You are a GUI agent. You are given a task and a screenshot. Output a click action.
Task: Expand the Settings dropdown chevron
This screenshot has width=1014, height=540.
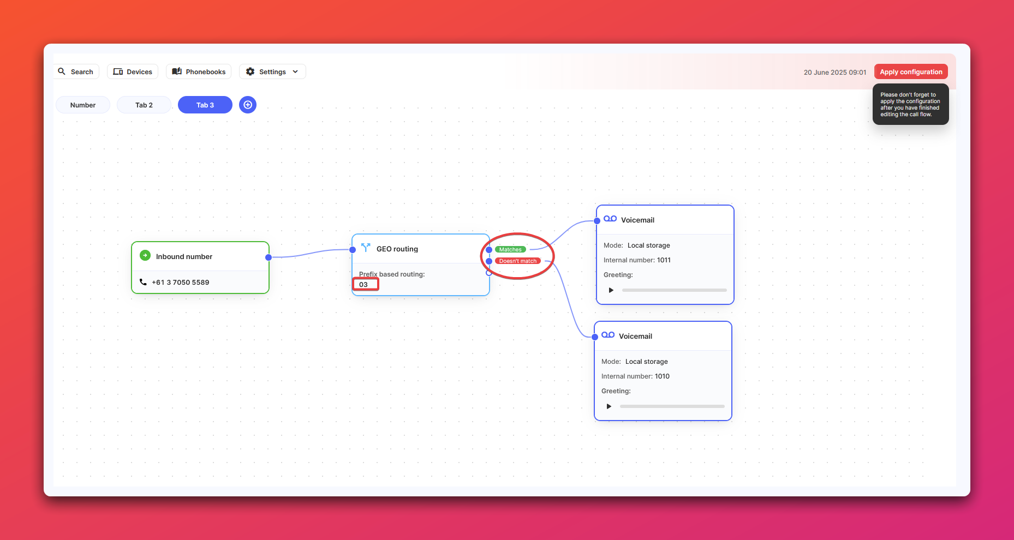(295, 71)
